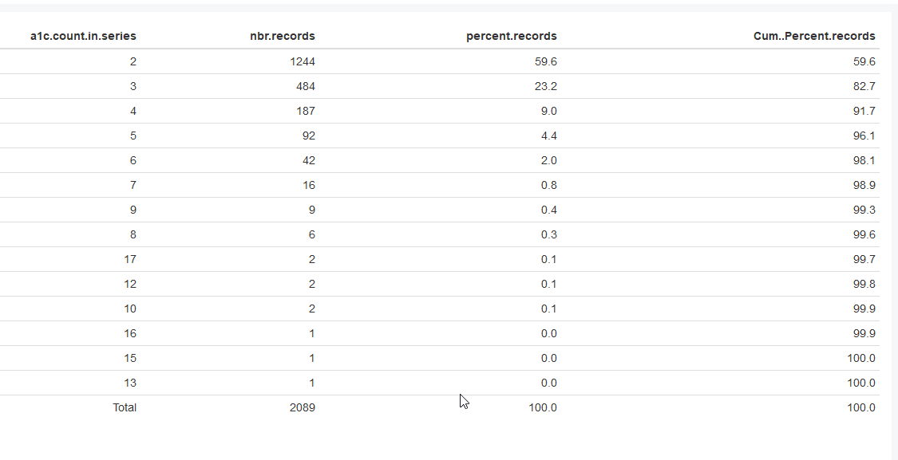Click the 4.4 percent cell
Image resolution: width=898 pixels, height=460 pixels.
[549, 136]
